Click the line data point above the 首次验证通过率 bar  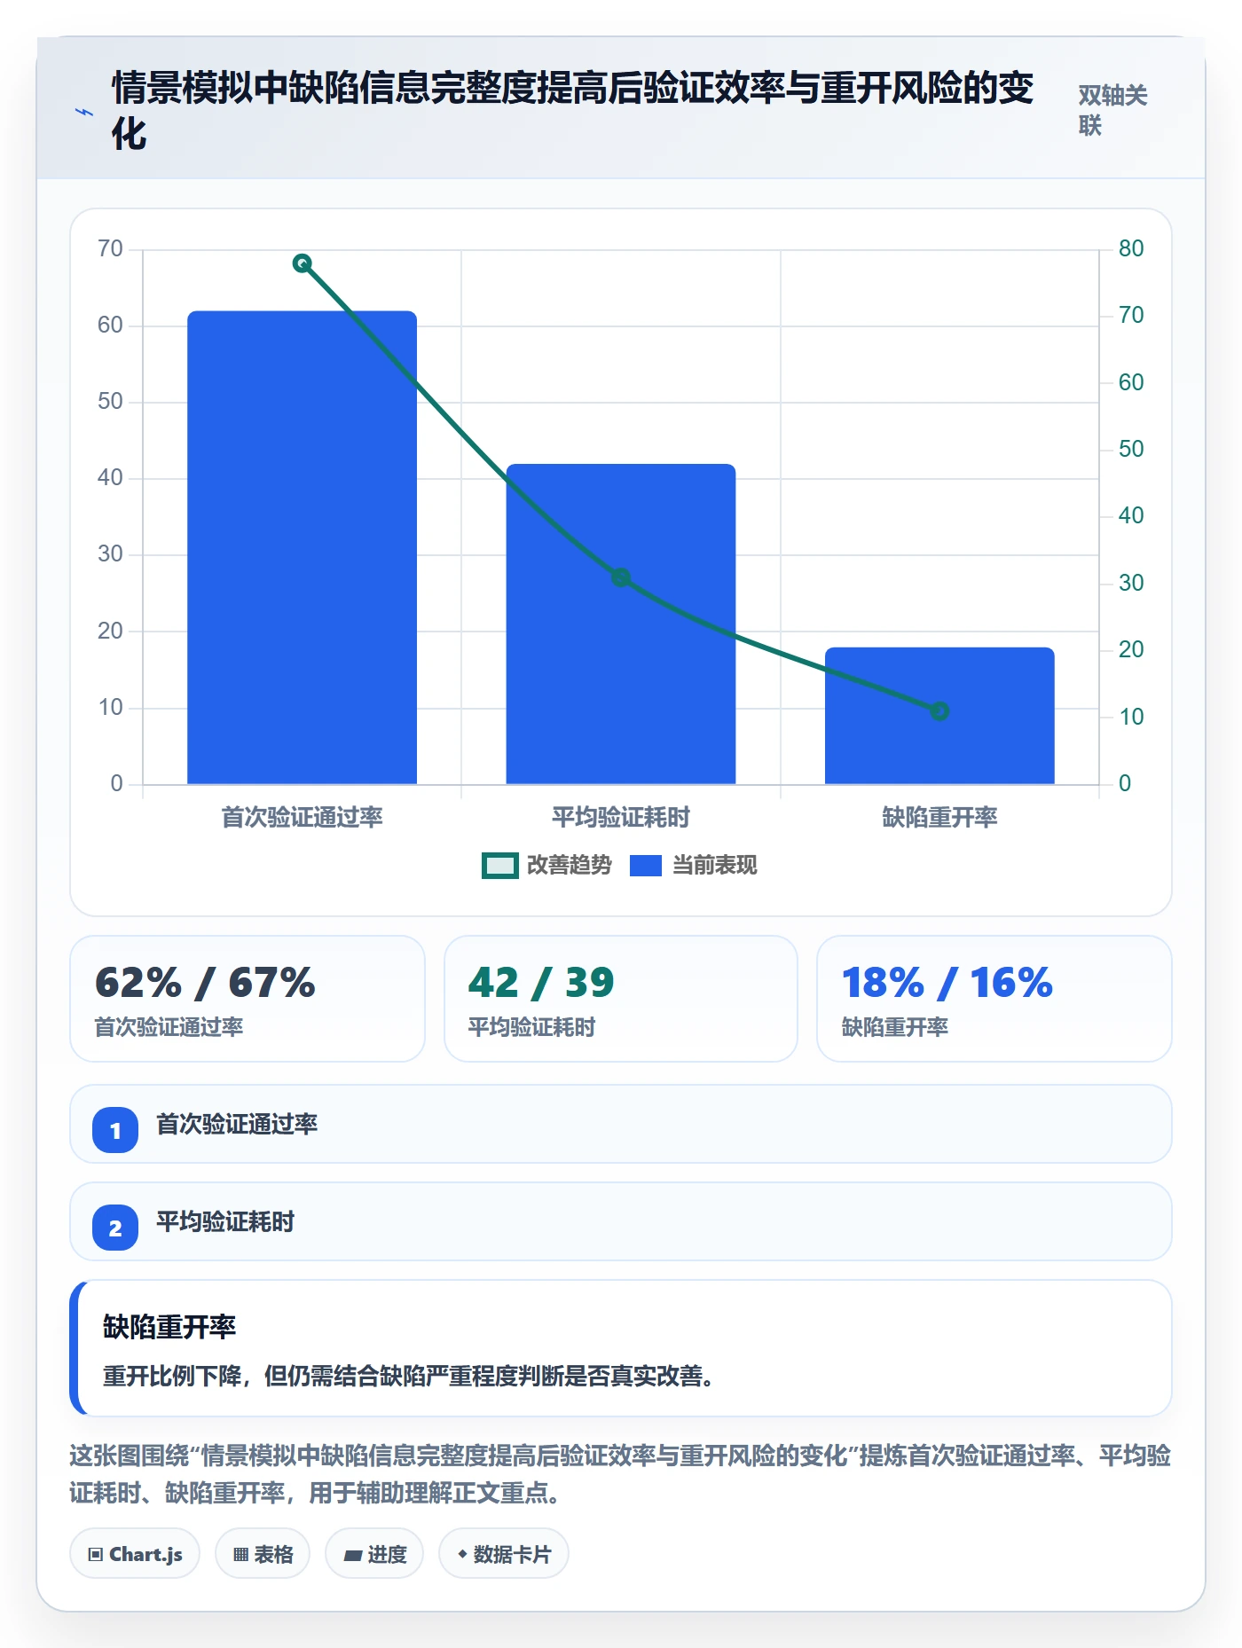click(302, 263)
